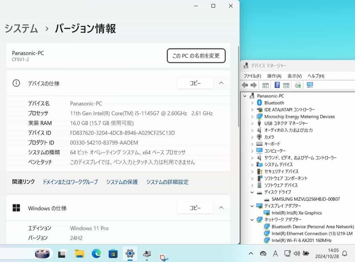The height and width of the screenshot is (262, 355).
Task: Copy device specs with the コピー button
Action: pos(195,83)
